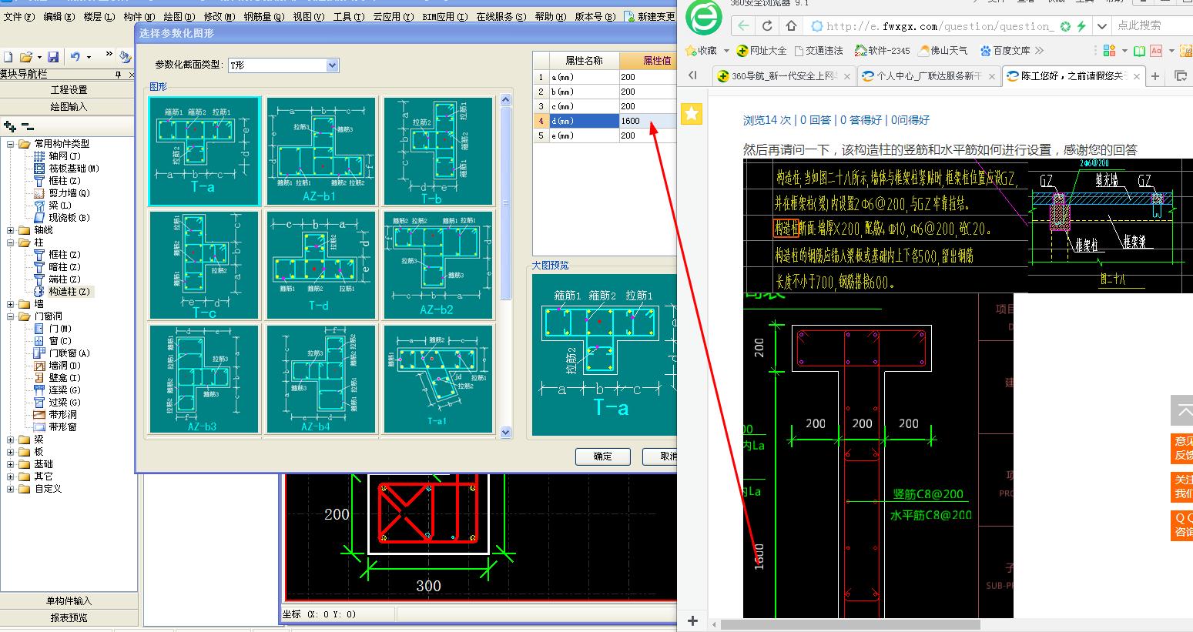The image size is (1193, 632).
Task: Open the 网址大全 bookmark
Action: point(761,50)
